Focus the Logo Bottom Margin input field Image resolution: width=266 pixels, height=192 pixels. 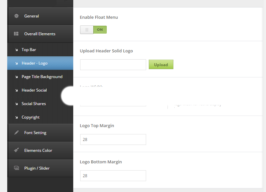tap(113, 176)
